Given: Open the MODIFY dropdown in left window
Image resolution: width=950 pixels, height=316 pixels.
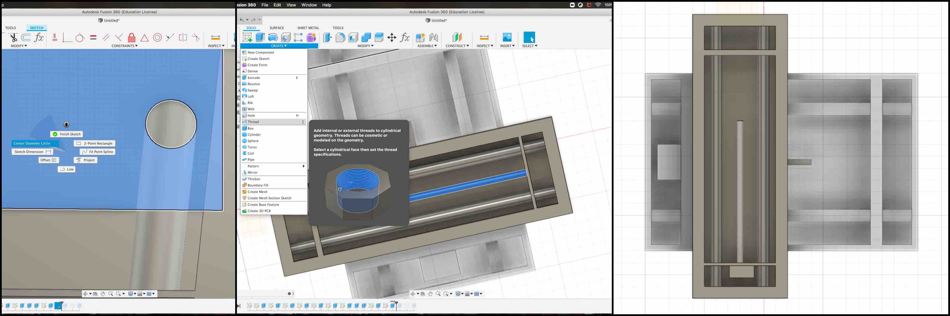Looking at the screenshot, I should point(19,46).
